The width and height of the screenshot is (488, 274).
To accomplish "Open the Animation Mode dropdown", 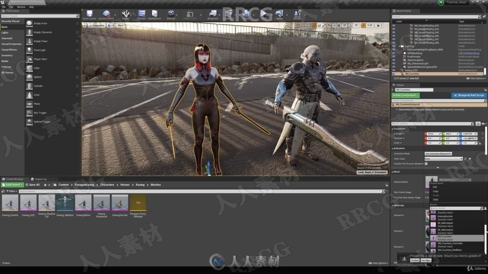I will point(438,154).
